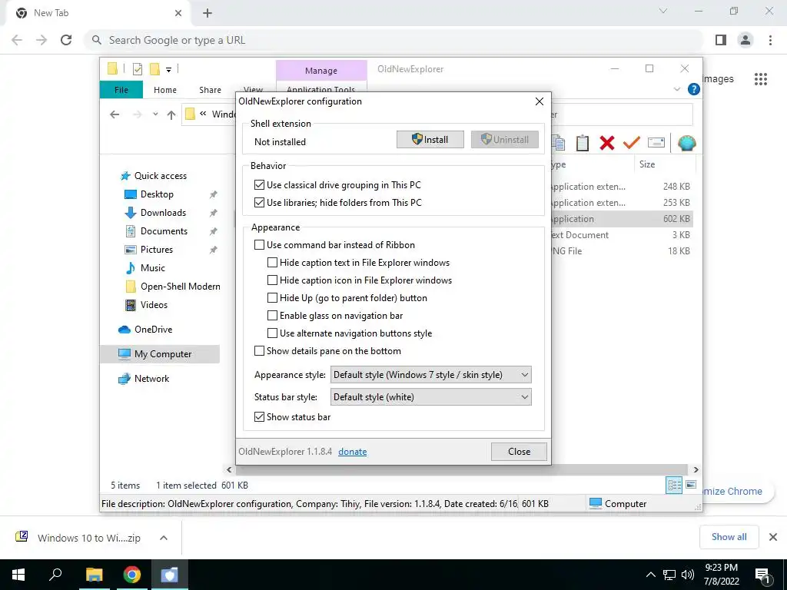
Task: Switch to Large icons view in Explorer
Action: pyautogui.click(x=691, y=485)
